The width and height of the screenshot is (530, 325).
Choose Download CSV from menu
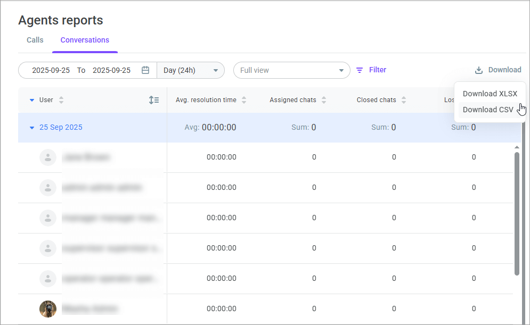click(487, 110)
